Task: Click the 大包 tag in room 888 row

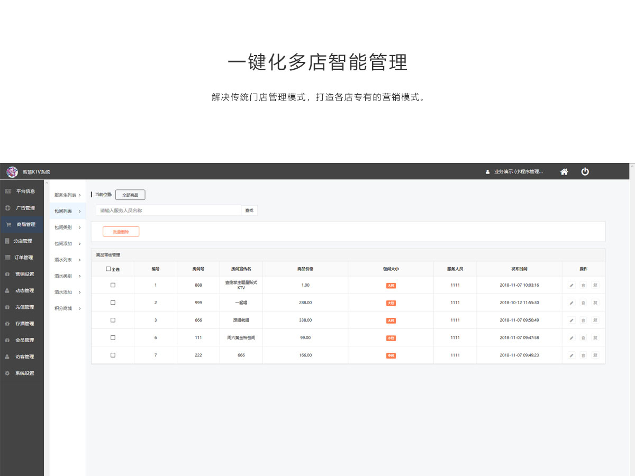Action: [x=391, y=286]
